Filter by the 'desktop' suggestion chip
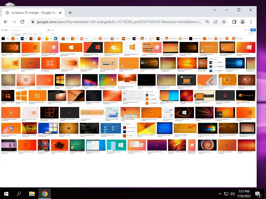 pos(15,39)
